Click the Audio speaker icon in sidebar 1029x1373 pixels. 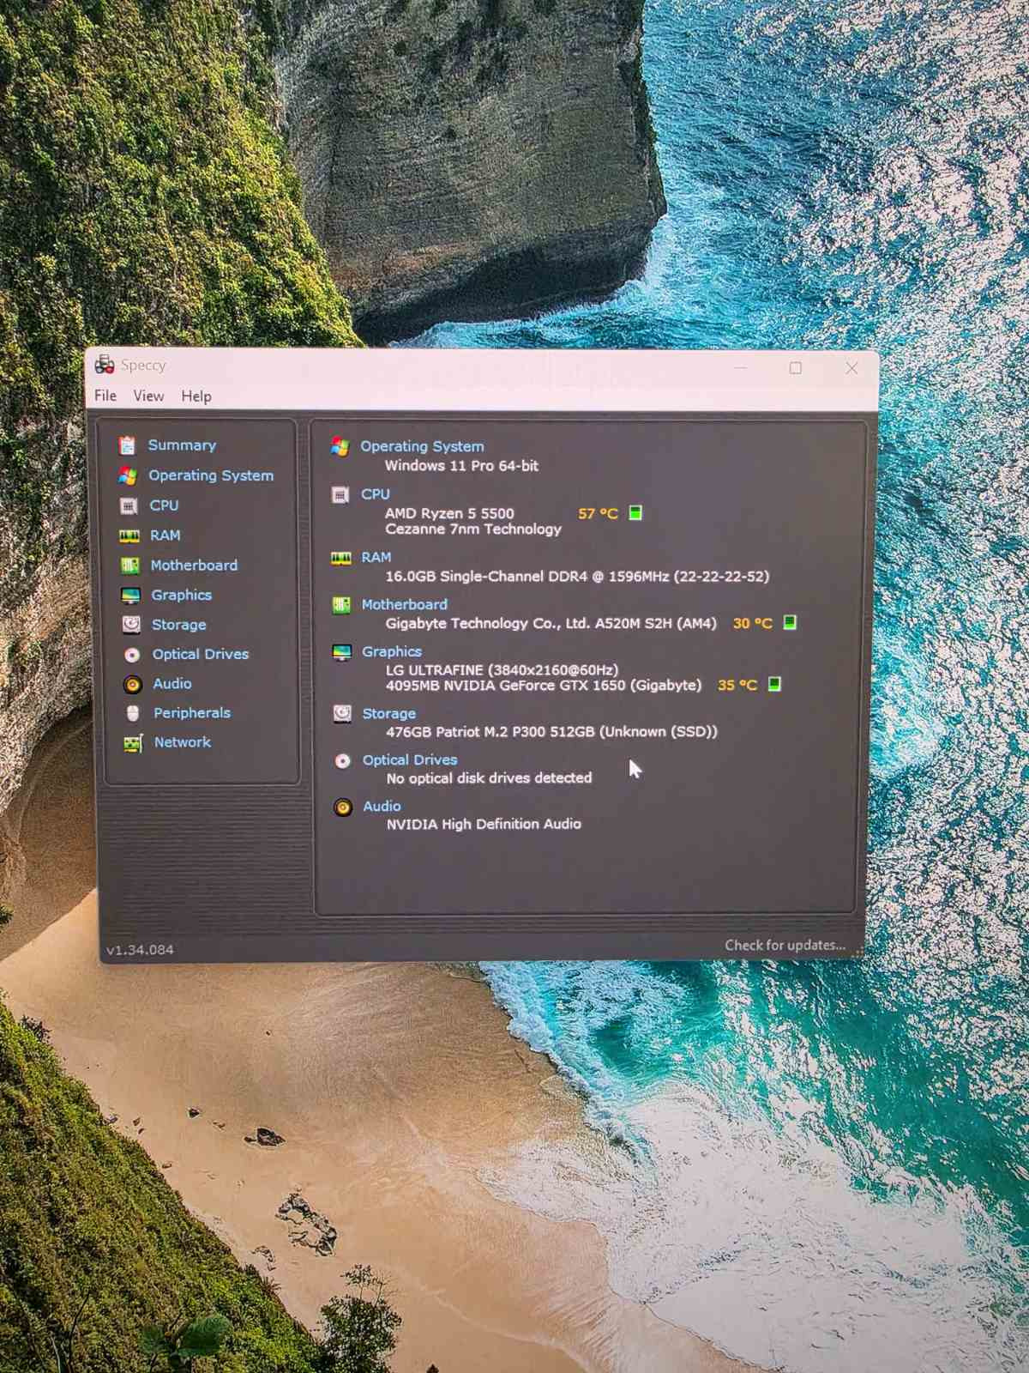pos(132,684)
